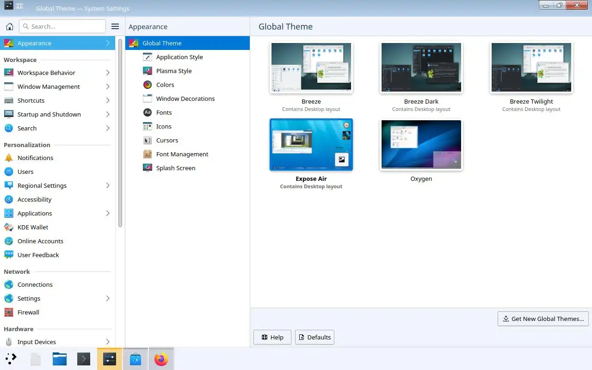Click the home icon beside the search box

click(9, 26)
